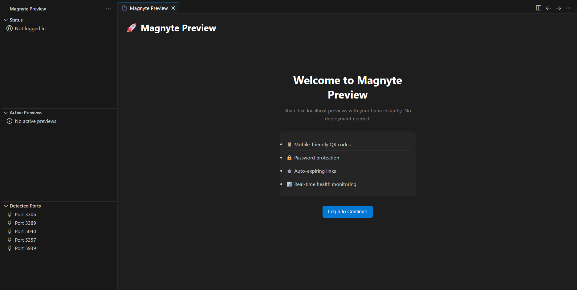577x290 pixels.
Task: Click the info icon beside No active previews
Action: pyautogui.click(x=9, y=121)
